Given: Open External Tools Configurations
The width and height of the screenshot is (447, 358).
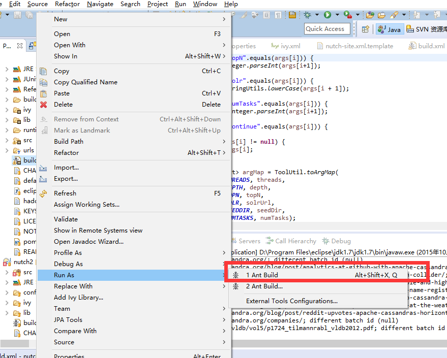Looking at the screenshot, I should click(x=319, y=301).
